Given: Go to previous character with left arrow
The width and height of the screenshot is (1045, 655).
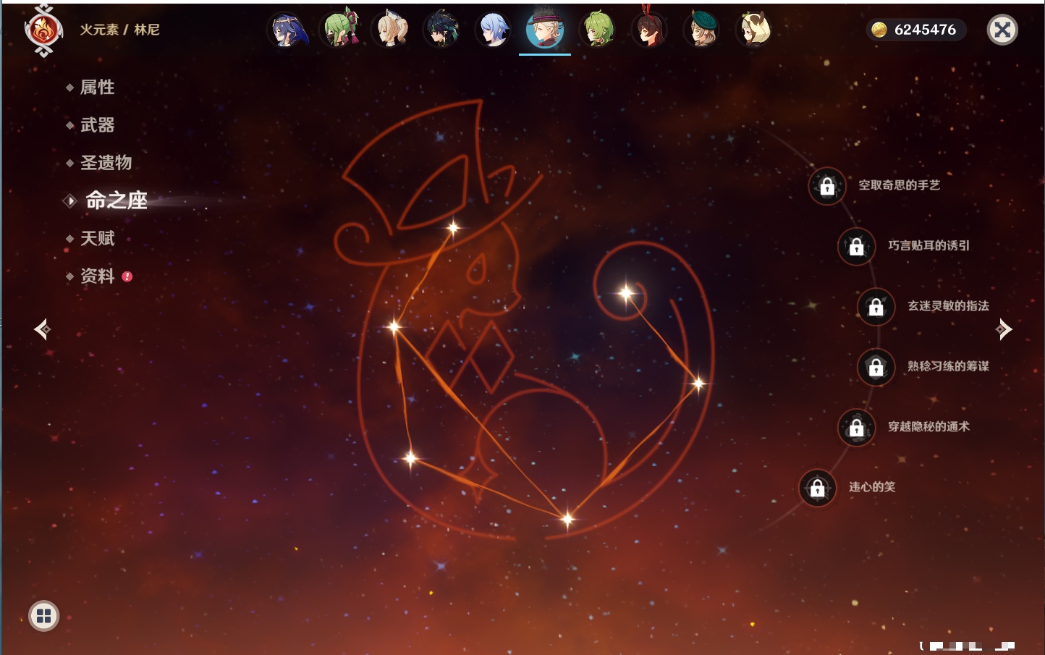Looking at the screenshot, I should [x=42, y=329].
